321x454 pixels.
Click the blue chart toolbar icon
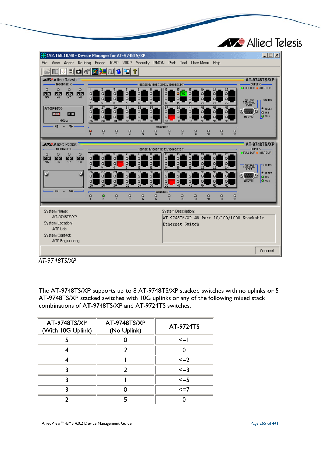[95, 71]
